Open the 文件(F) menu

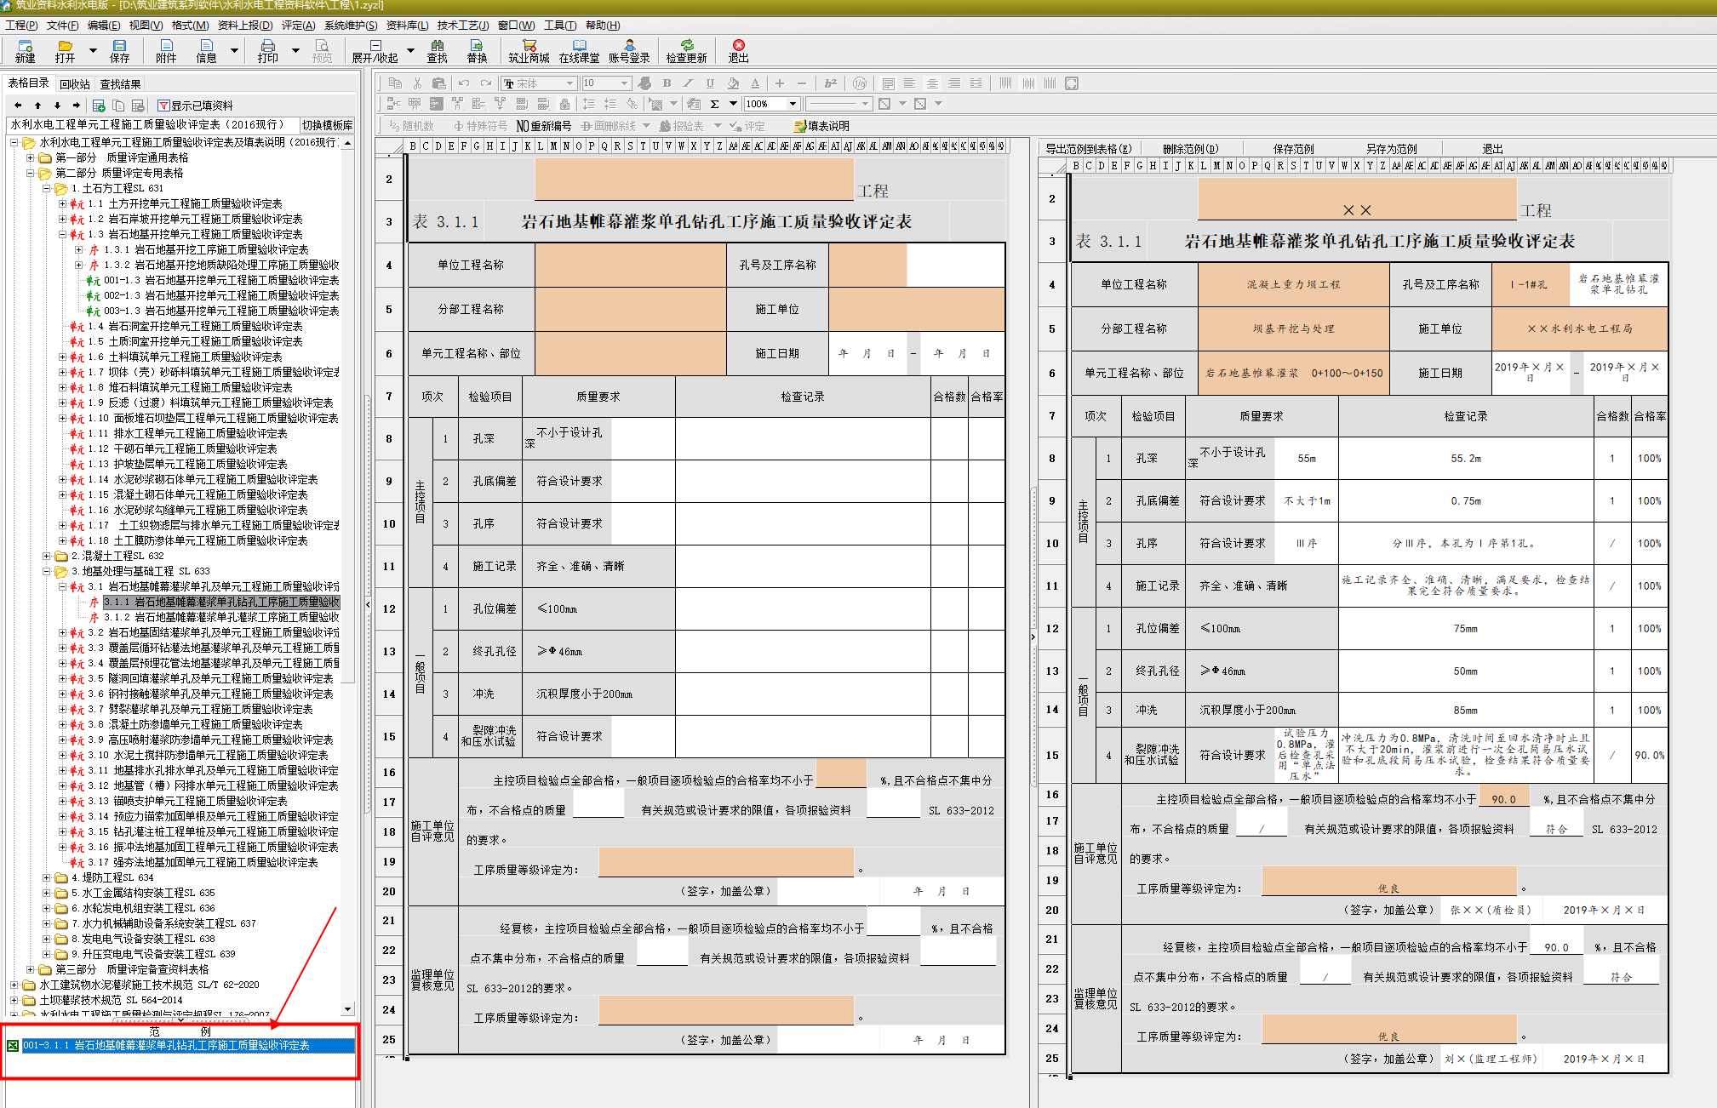tap(63, 26)
